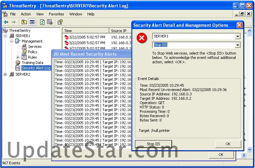Click the Rules tree label
The height and width of the screenshot is (168, 255).
[32, 57]
